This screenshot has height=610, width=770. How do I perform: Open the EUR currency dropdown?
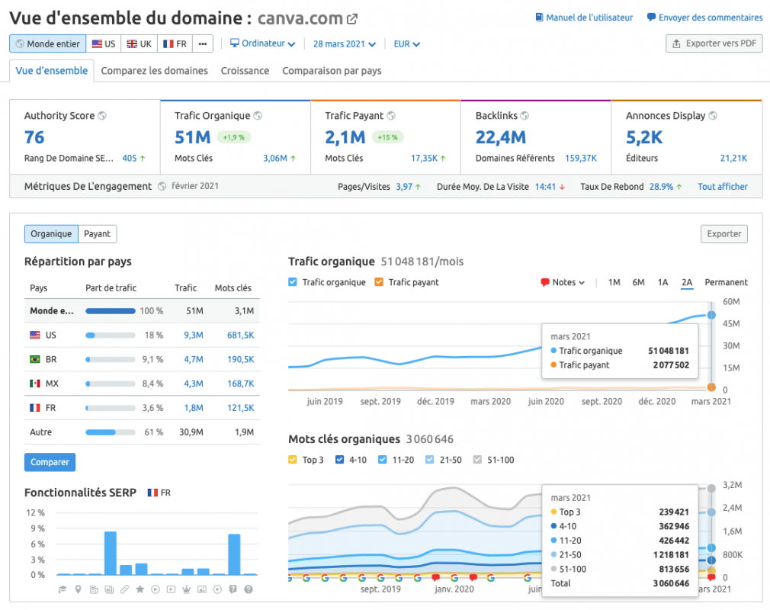(x=406, y=44)
